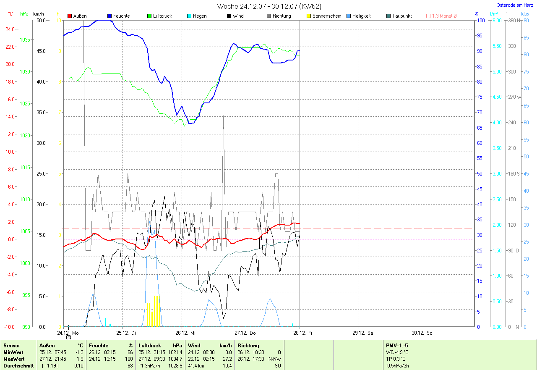Click the green Luftdruck legend square

coord(149,16)
